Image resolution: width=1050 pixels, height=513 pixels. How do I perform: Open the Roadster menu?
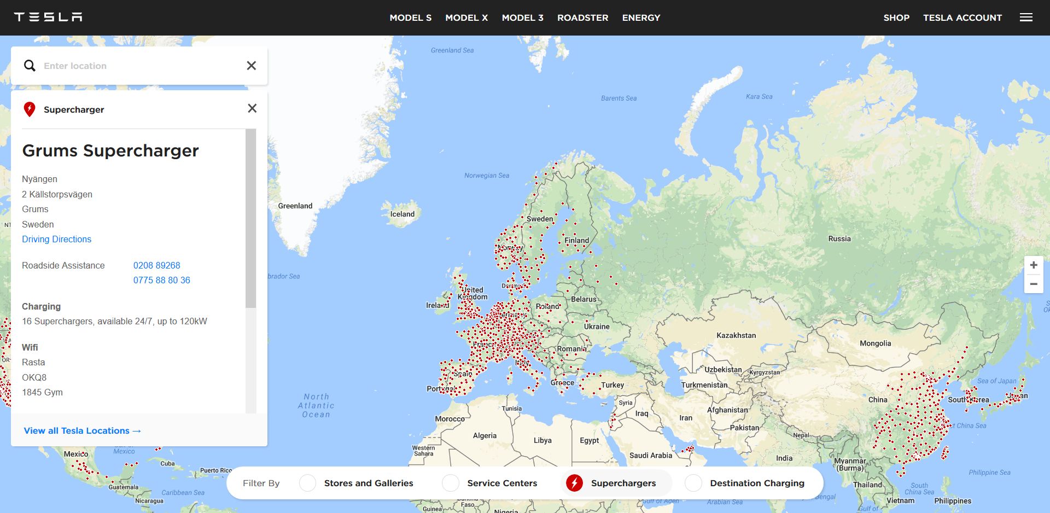583,18
